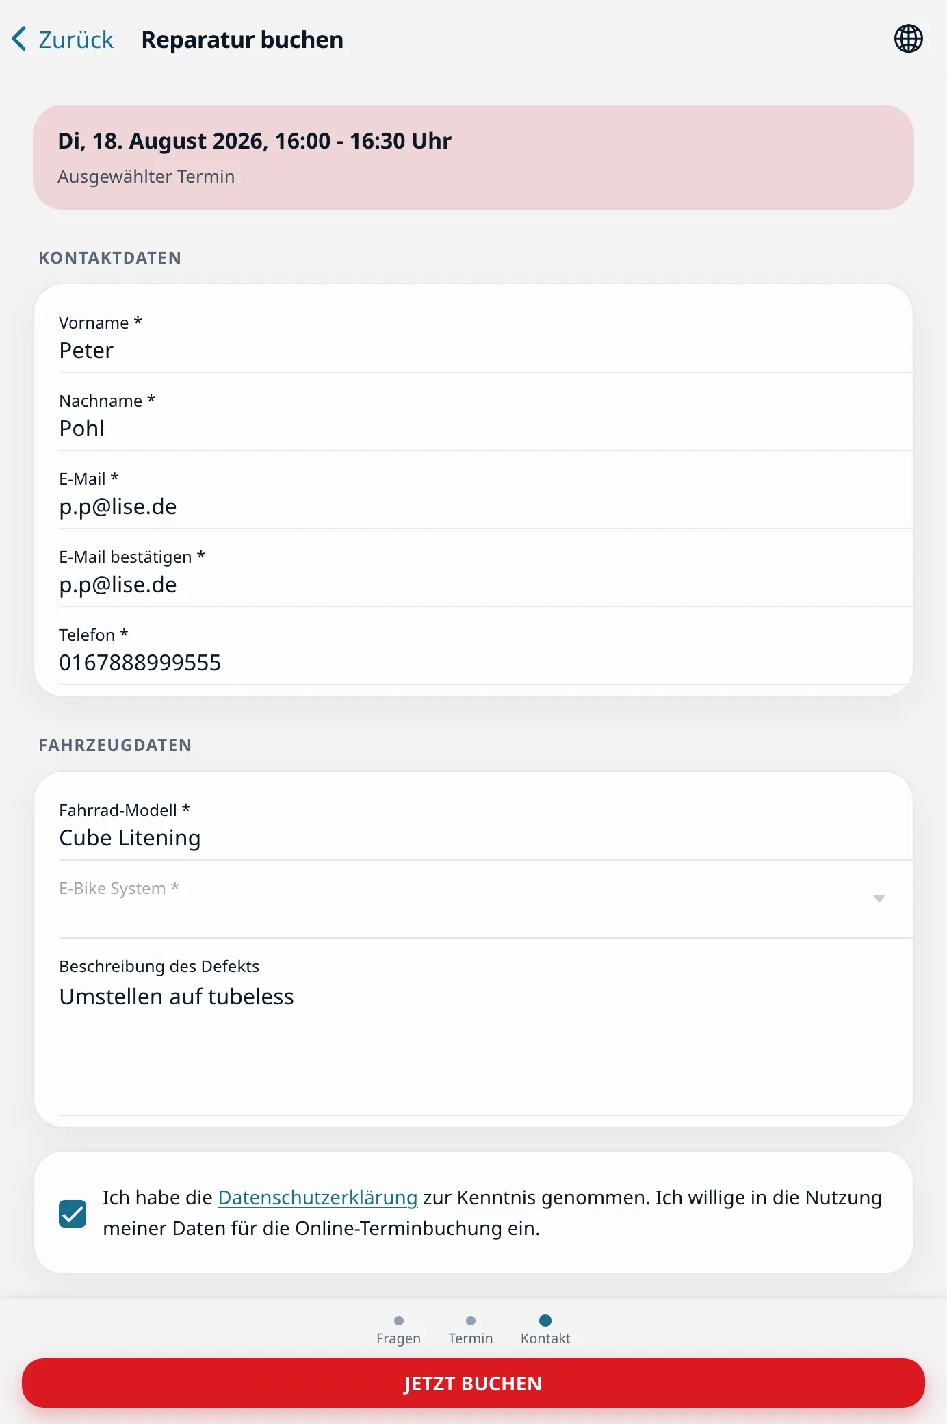The height and width of the screenshot is (1424, 947).
Task: Select the Kontakt step label
Action: (x=545, y=1338)
